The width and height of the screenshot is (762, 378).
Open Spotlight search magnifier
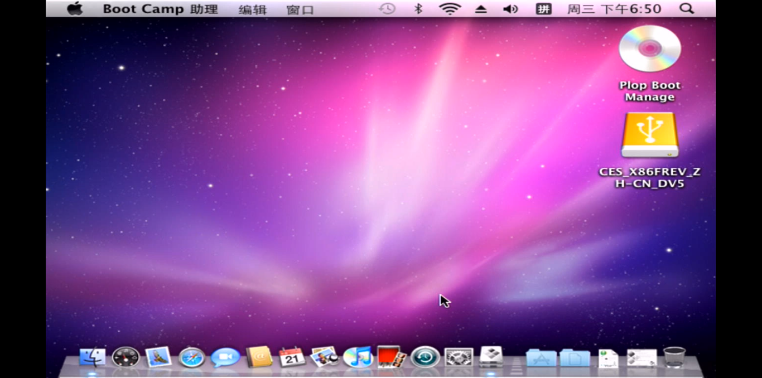687,9
